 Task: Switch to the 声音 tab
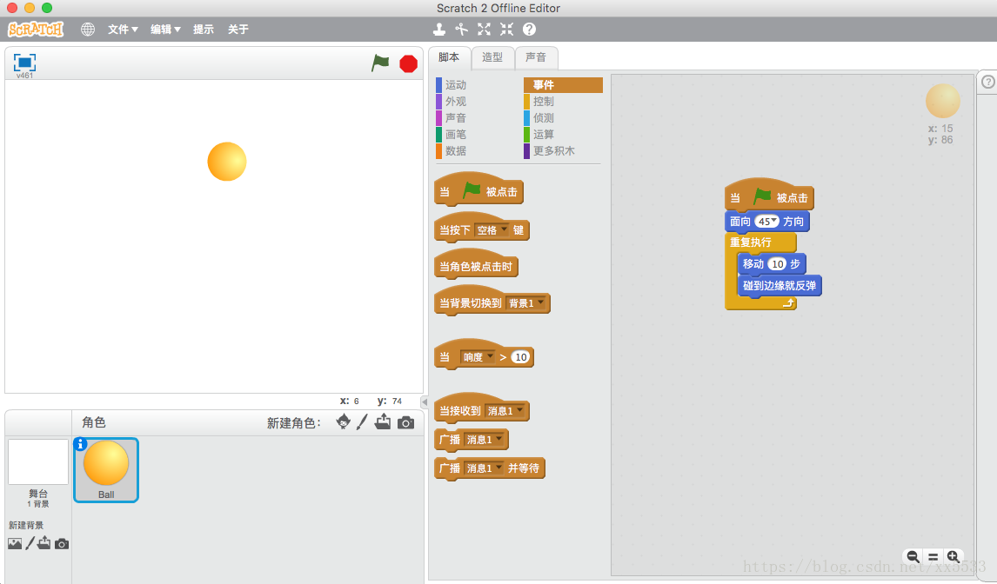point(536,57)
